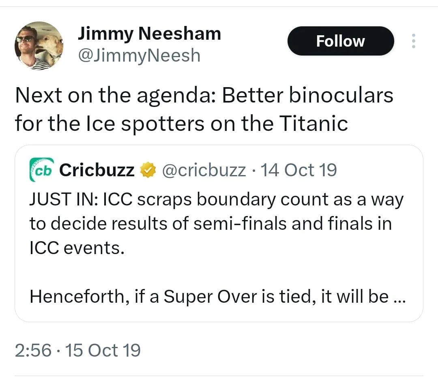Click the Jimmy Neesham display name
Viewport: 438px width, 385px height.
(x=149, y=33)
